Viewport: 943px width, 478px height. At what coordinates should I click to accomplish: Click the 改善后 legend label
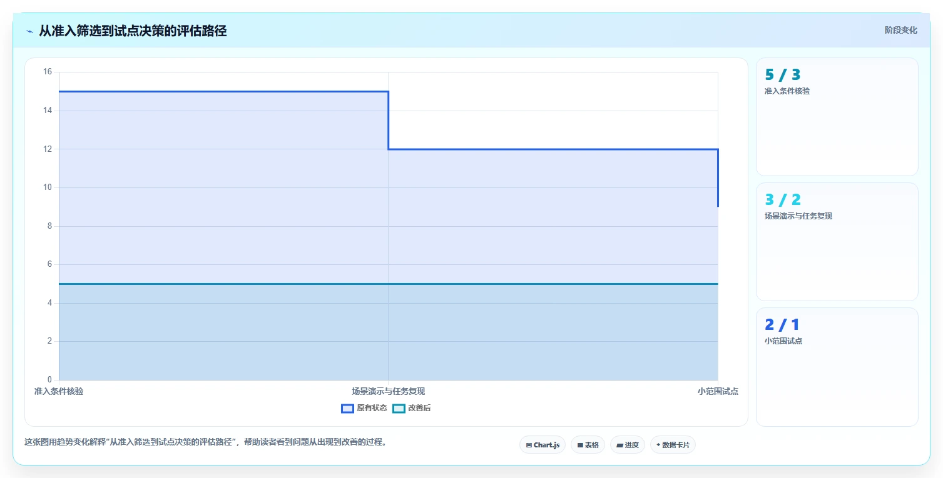419,409
